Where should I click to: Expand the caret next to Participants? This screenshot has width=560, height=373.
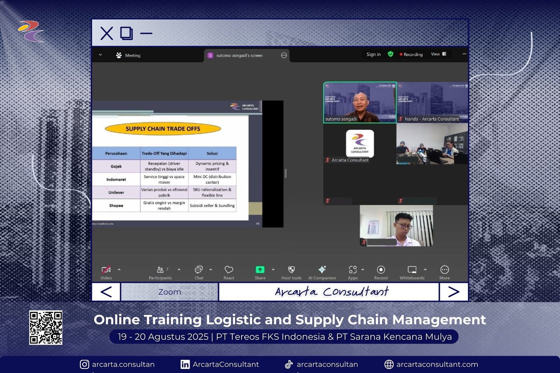[179, 270]
